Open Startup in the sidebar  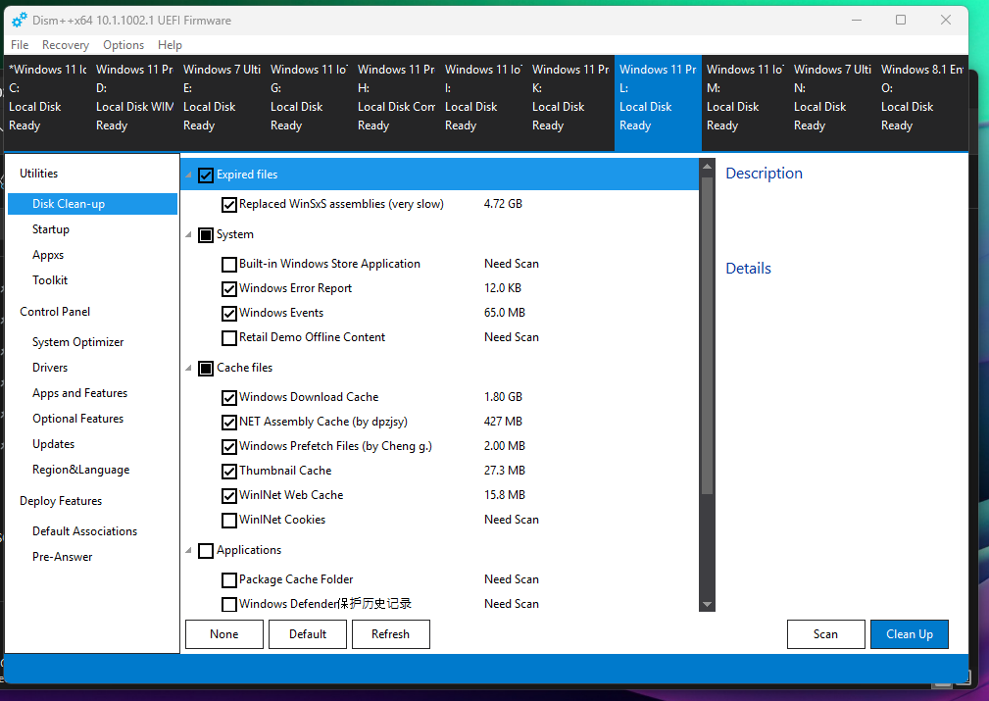pos(51,229)
